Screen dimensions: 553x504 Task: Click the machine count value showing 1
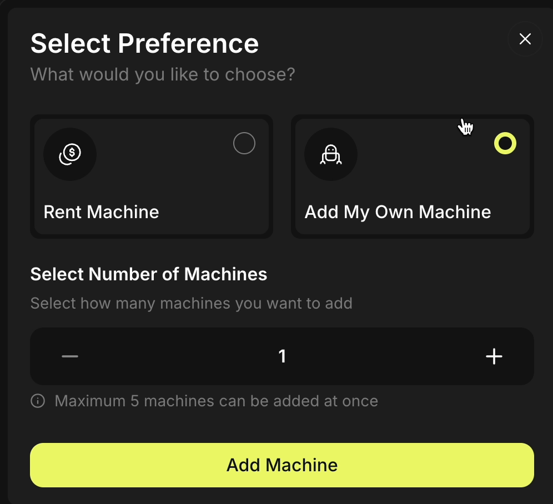coord(282,356)
